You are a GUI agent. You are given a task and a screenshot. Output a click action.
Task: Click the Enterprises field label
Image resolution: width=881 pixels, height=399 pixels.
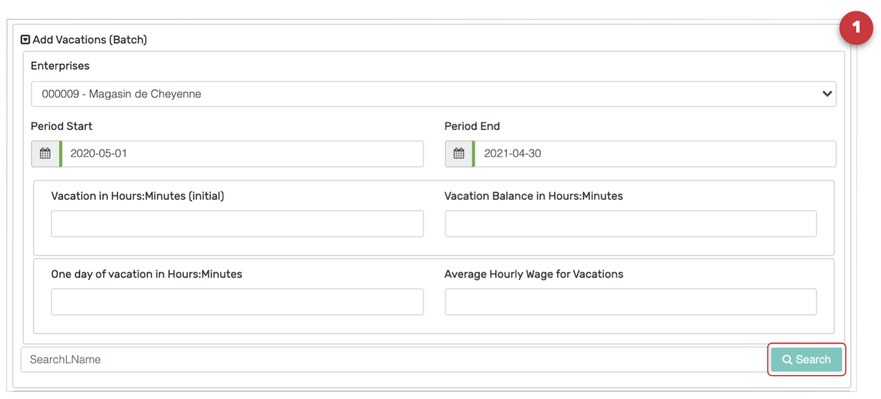tap(60, 66)
